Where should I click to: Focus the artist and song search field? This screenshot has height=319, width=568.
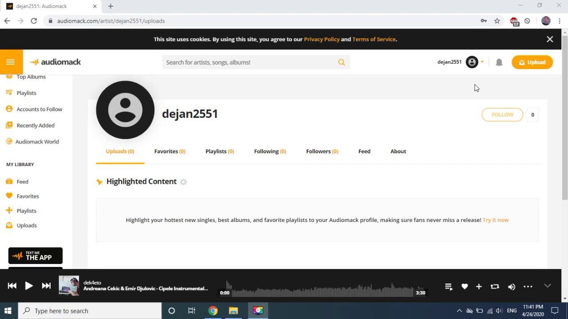point(248,62)
